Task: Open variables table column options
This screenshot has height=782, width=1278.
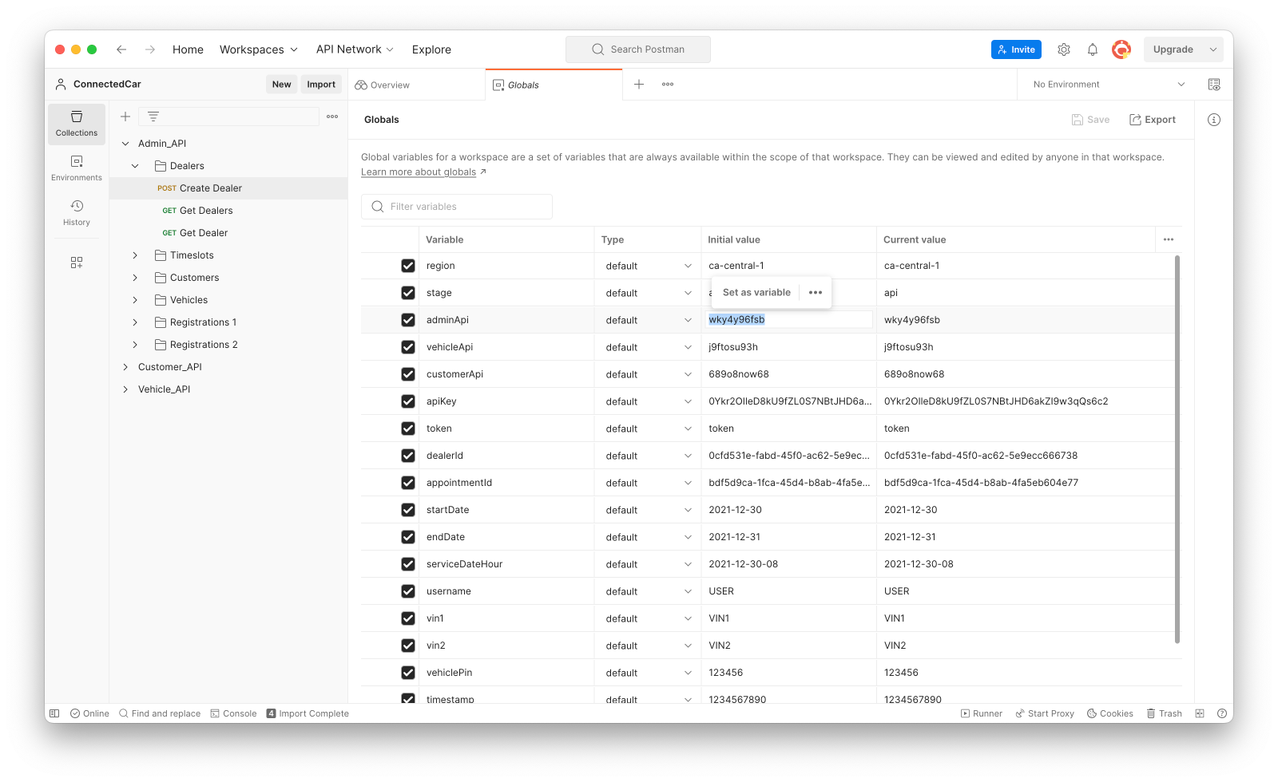Action: click(1169, 239)
